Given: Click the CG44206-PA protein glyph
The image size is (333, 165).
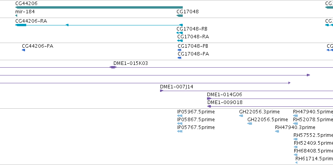Looking at the screenshot, I should (23, 50).
